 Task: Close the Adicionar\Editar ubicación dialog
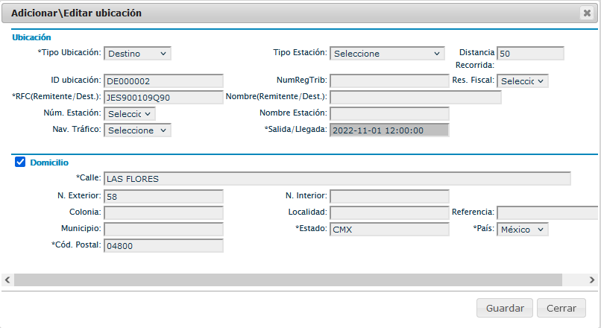587,13
